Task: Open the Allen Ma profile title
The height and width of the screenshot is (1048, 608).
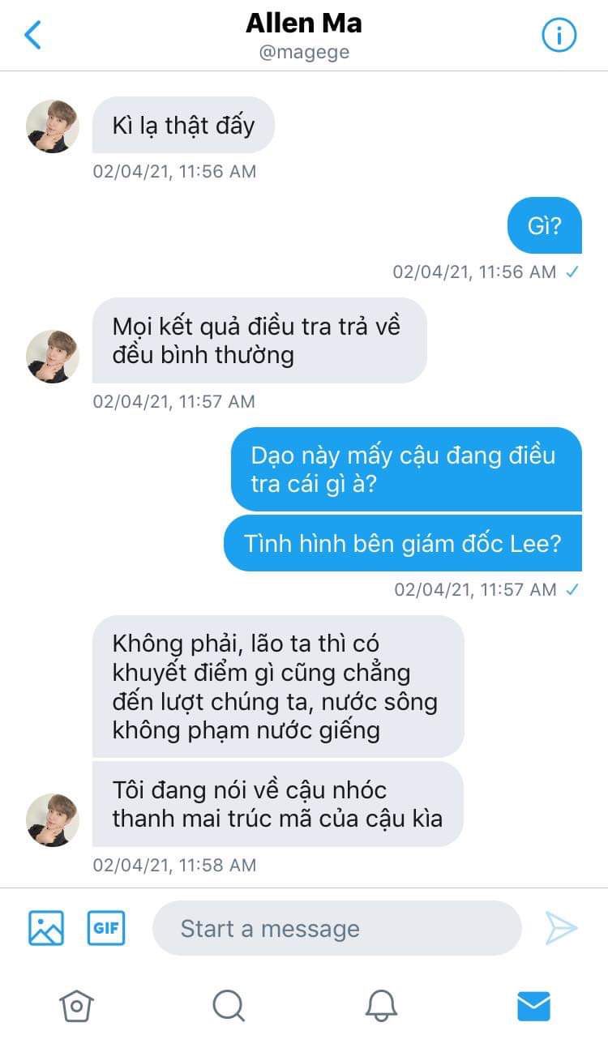Action: 304,23
